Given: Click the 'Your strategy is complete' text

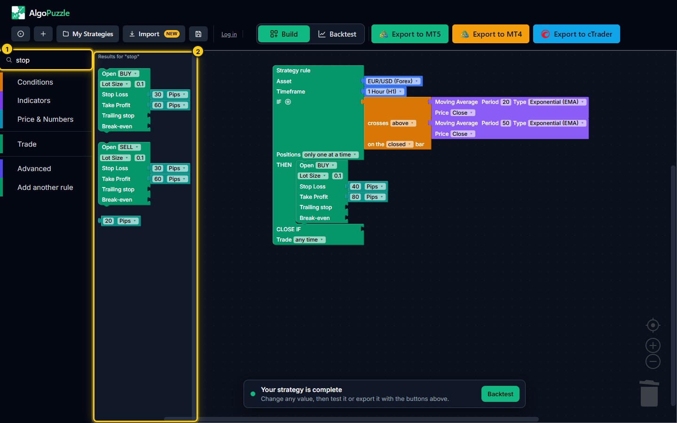Looking at the screenshot, I should pyautogui.click(x=301, y=390).
